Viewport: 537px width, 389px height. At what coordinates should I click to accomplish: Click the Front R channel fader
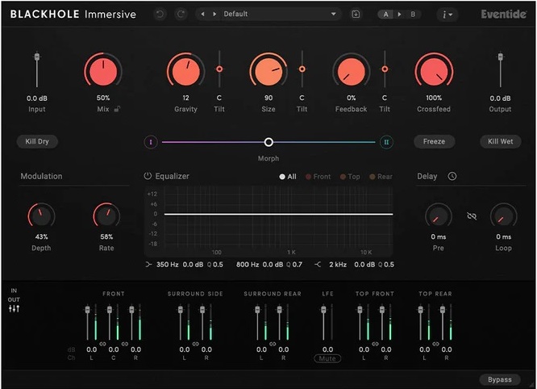[132, 310]
